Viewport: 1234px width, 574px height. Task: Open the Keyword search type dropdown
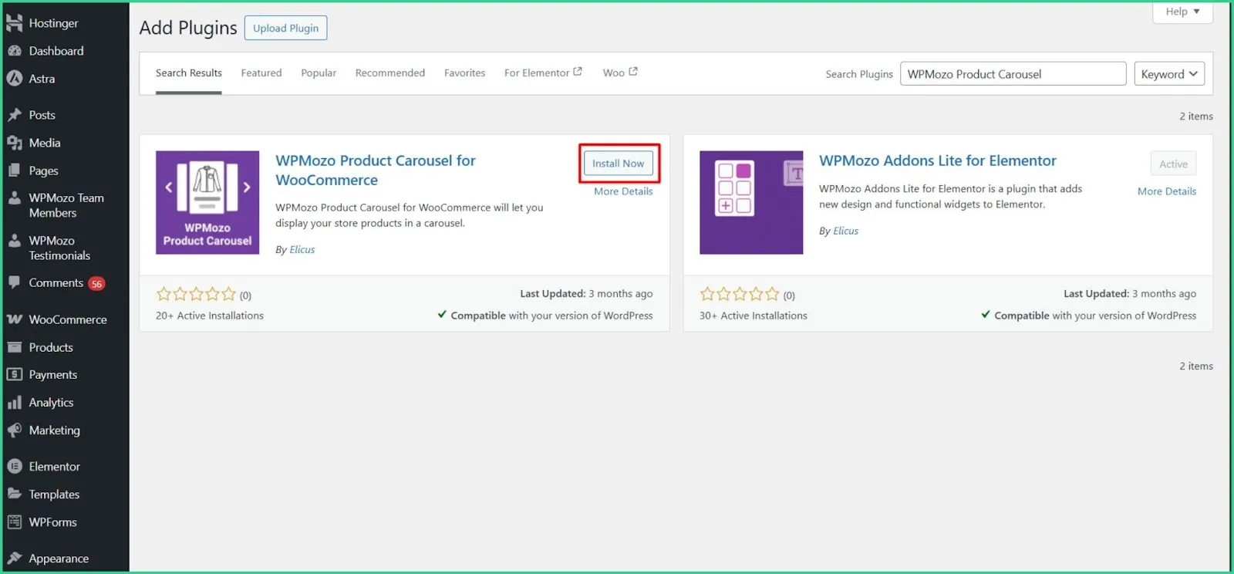(x=1169, y=74)
